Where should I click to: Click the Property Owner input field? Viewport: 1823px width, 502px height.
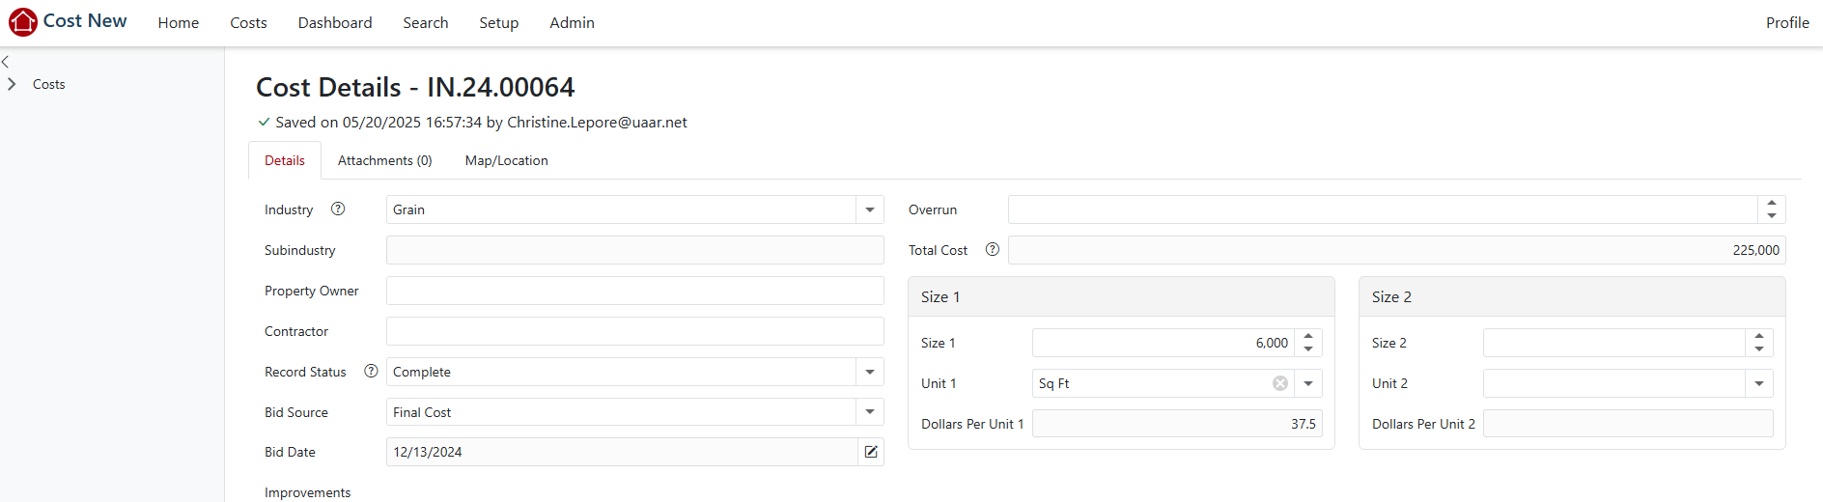[634, 291]
